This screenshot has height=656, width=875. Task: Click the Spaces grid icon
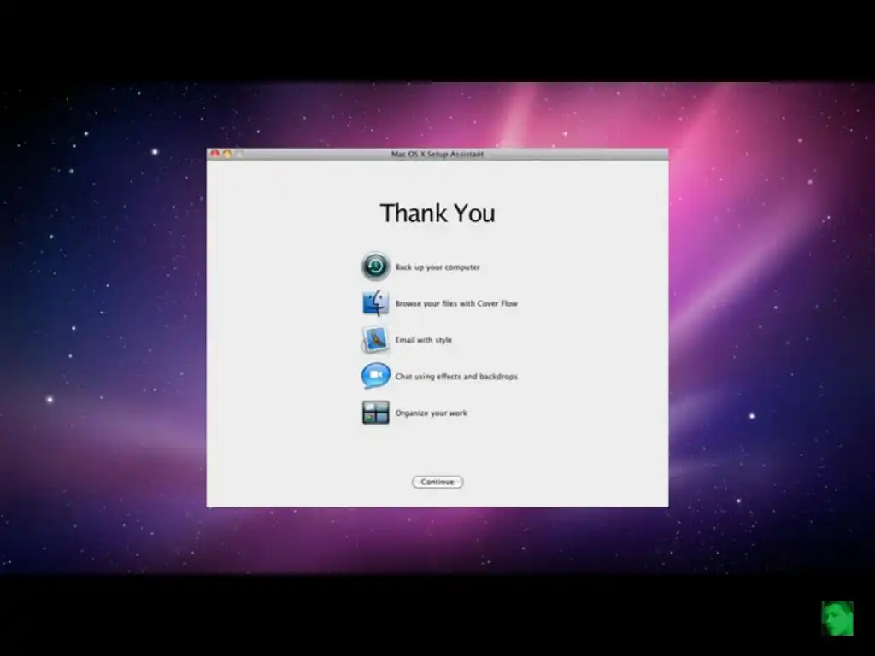coord(376,413)
